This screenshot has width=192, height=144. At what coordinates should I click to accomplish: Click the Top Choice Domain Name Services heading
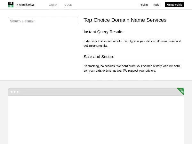pos(125,20)
